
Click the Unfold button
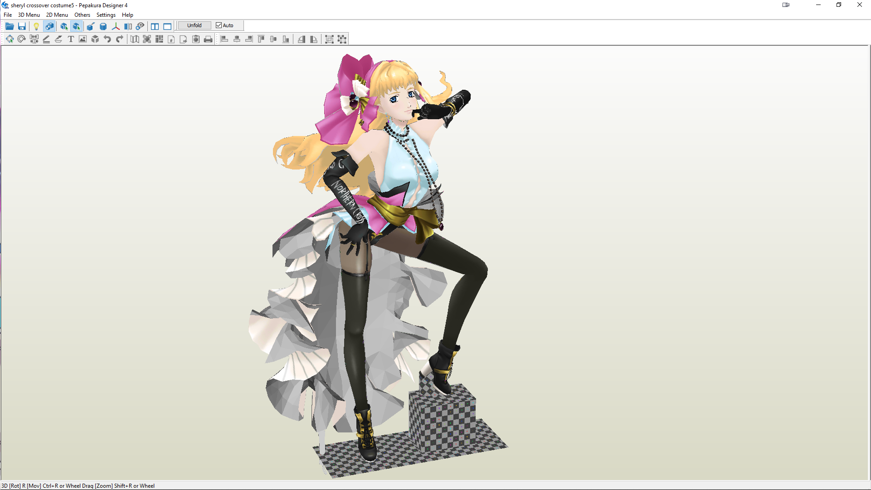coord(195,25)
